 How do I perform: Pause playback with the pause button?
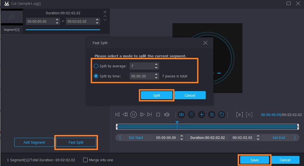point(134,114)
